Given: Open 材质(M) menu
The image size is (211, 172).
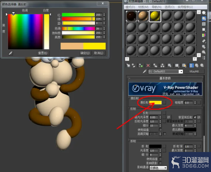Looking at the screenshot, I should click(143, 7).
